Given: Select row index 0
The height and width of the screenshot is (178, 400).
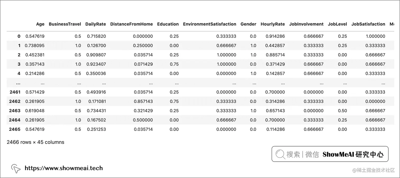Looking at the screenshot, I should (19, 36).
